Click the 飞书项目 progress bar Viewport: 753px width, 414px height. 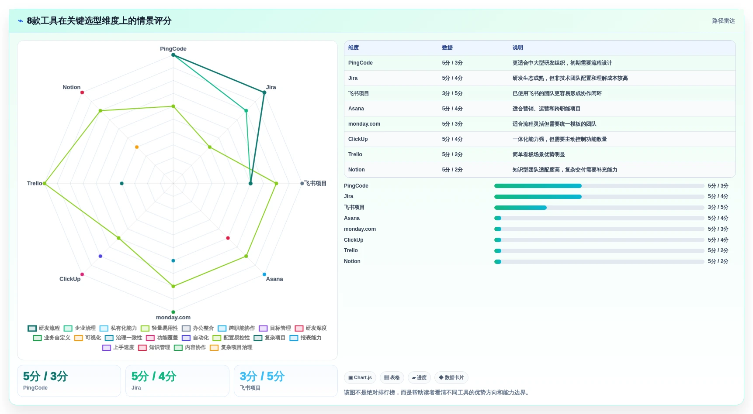[599, 208]
